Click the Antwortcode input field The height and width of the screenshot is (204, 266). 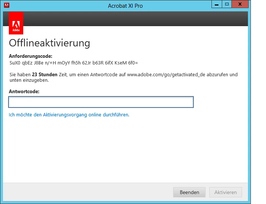[101, 102]
